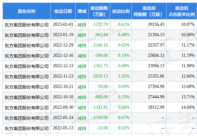The height and width of the screenshot is (136, 197).
Task: Select the date cell 2023-01-19
Action: (x=63, y=35)
